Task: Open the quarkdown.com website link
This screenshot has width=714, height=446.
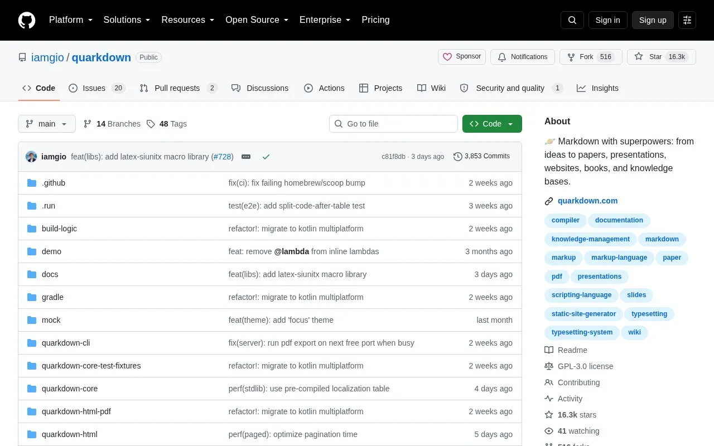Action: coord(587,201)
